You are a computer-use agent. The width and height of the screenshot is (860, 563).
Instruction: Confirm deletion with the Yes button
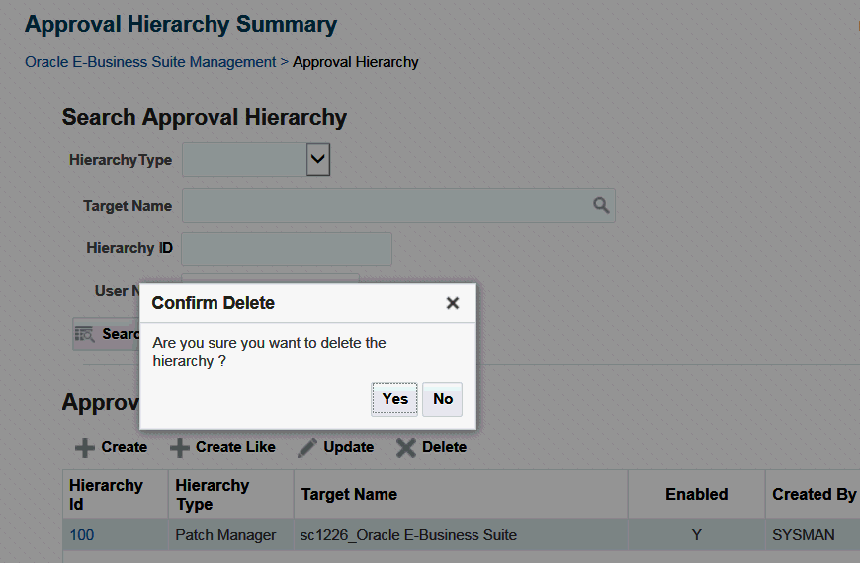coord(394,399)
